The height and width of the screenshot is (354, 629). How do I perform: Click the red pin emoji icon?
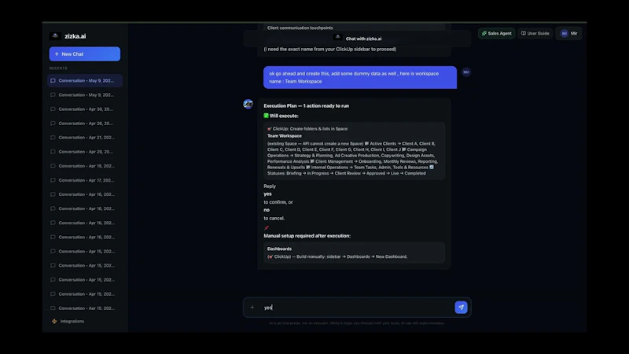pyautogui.click(x=267, y=228)
